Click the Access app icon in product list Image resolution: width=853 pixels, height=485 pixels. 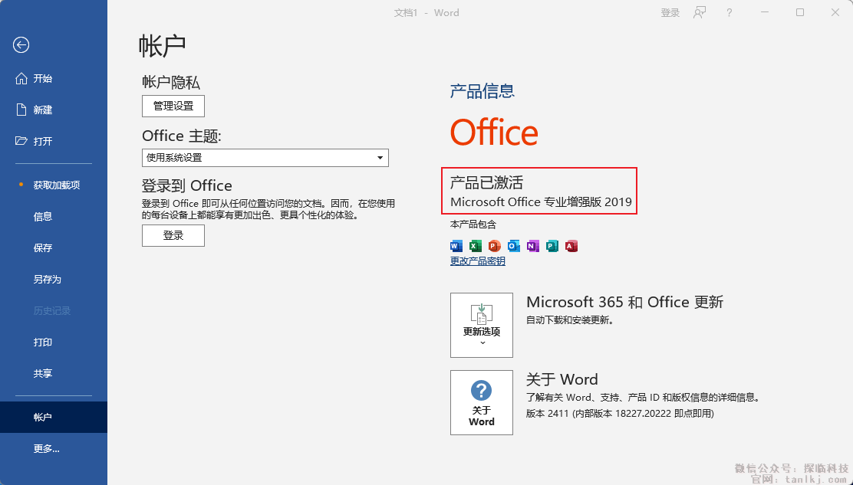coord(571,246)
